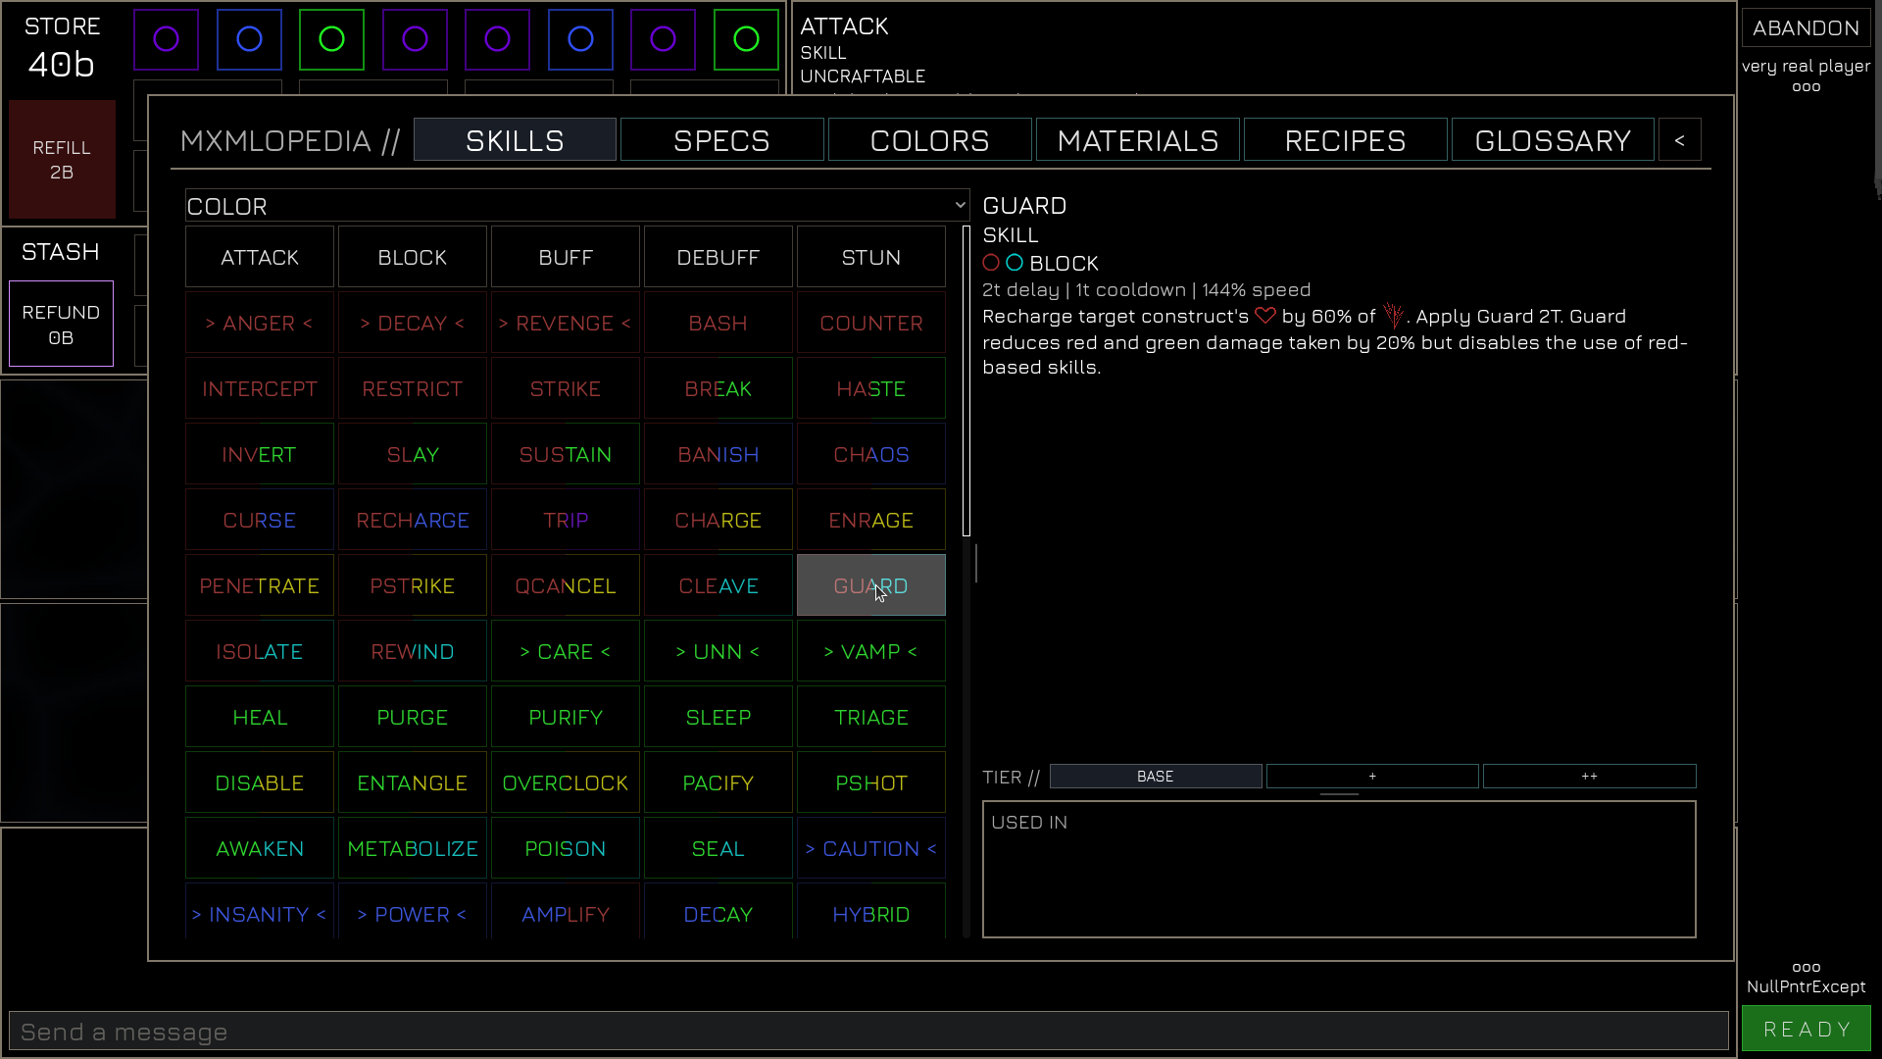This screenshot has width=1882, height=1059.
Task: Switch to the RECIPES tab
Action: click(x=1345, y=140)
